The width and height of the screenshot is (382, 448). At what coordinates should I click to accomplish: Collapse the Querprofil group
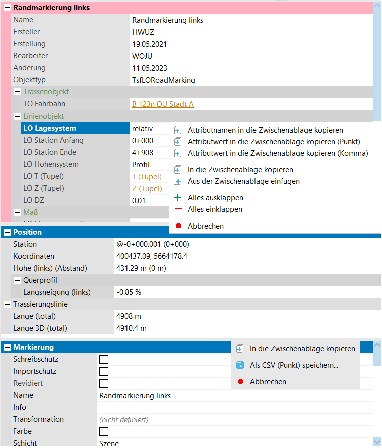coord(17,280)
